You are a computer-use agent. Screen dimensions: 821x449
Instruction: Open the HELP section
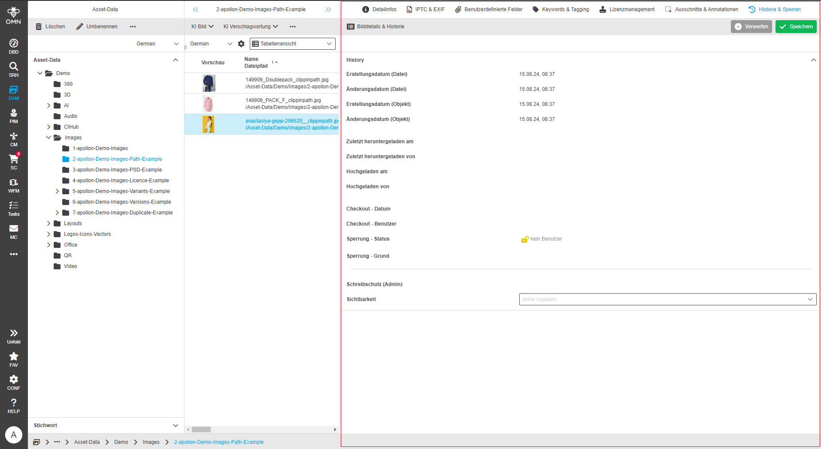(x=14, y=406)
